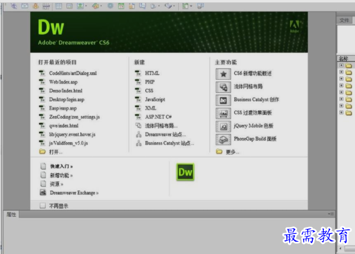Viewport: 355px width, 254px height.
Task: Create new 流体网格布局... layout
Action: tap(161, 126)
